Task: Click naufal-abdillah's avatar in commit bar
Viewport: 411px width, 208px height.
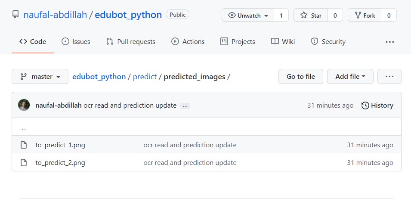Action: 24,105
